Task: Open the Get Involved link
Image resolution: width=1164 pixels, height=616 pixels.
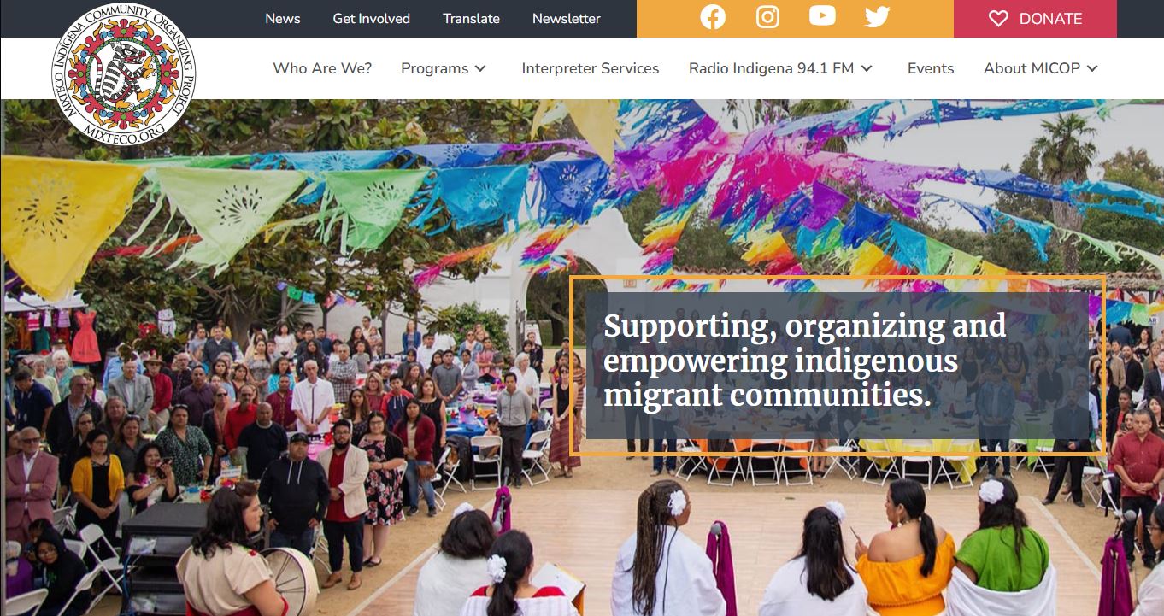Action: [372, 18]
